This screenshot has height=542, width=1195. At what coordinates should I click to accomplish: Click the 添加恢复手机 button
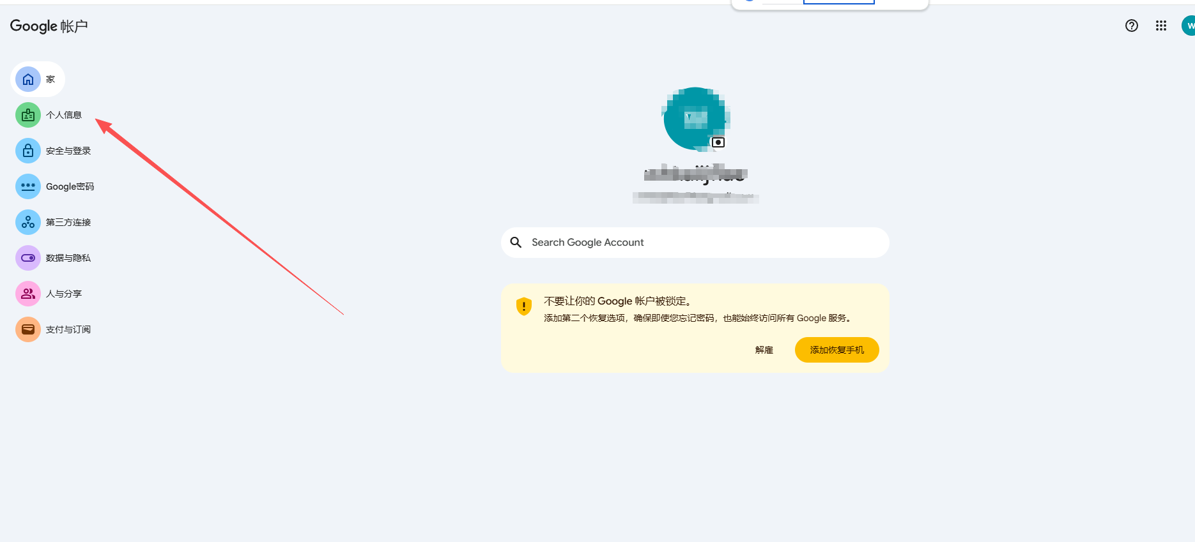pyautogui.click(x=837, y=350)
